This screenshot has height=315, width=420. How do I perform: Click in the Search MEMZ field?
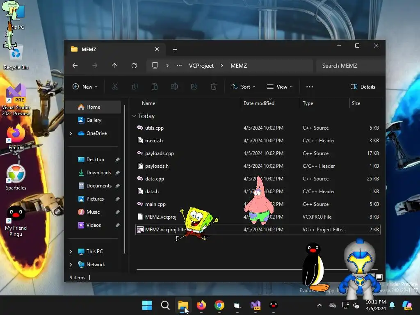tap(350, 66)
